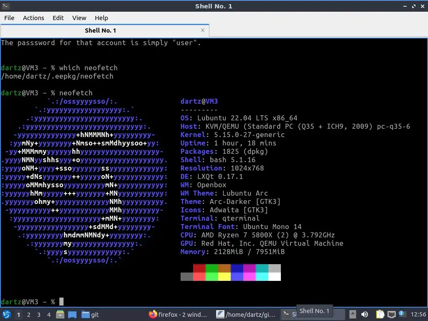Click the 'DE: LXQt 0.17.1' line
This screenshot has width=428, height=321.
(211, 177)
